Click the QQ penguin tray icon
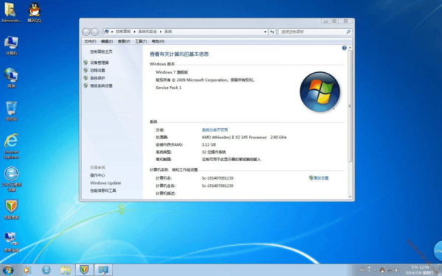Viewport: 442px width, 276px height. coord(382,270)
